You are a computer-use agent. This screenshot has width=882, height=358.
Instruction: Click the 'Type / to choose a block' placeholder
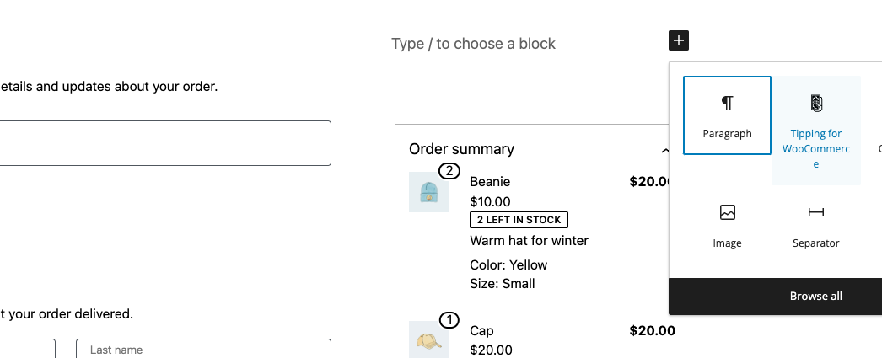[473, 44]
